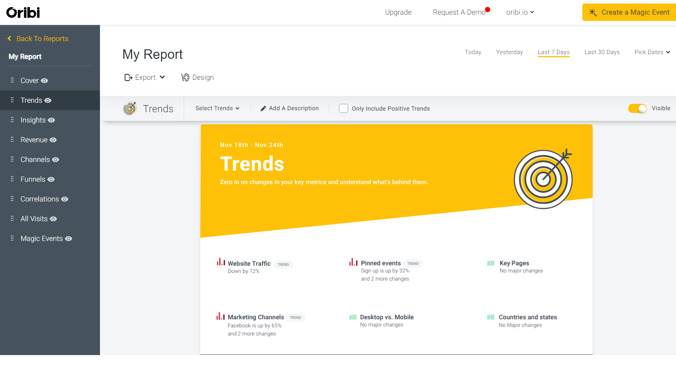Click the drag handle beside Funnels
This screenshot has width=676, height=391.
tap(12, 179)
